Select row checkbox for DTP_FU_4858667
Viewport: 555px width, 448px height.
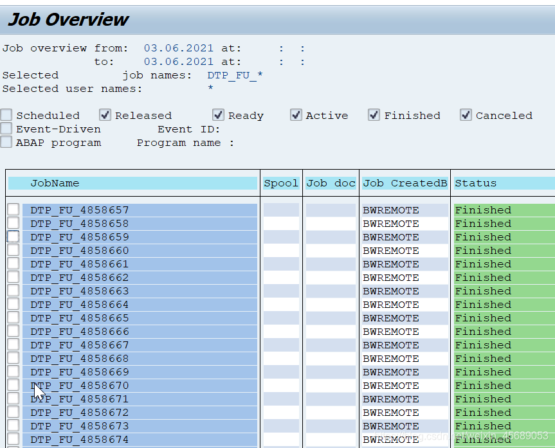(13, 345)
